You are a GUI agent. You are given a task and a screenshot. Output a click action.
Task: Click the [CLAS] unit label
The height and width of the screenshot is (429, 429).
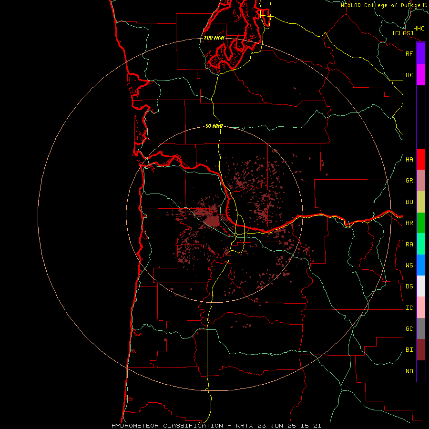[x=403, y=33]
